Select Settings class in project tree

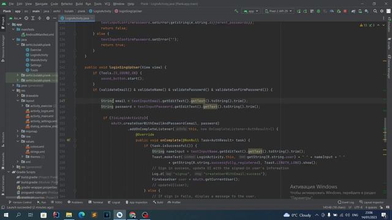pyautogui.click(x=34, y=65)
